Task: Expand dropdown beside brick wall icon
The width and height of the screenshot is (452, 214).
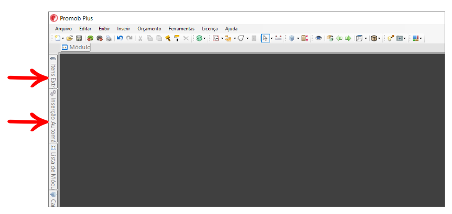Action: pos(235,38)
